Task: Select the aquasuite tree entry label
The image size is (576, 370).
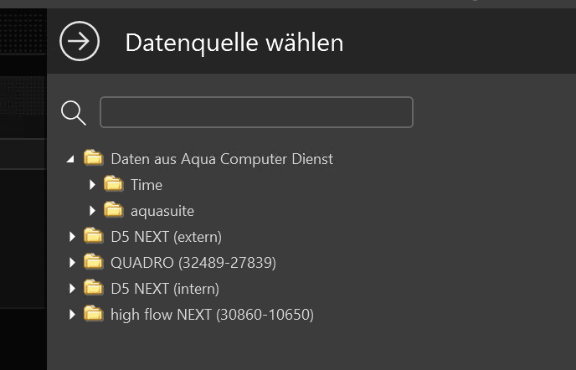Action: (162, 211)
